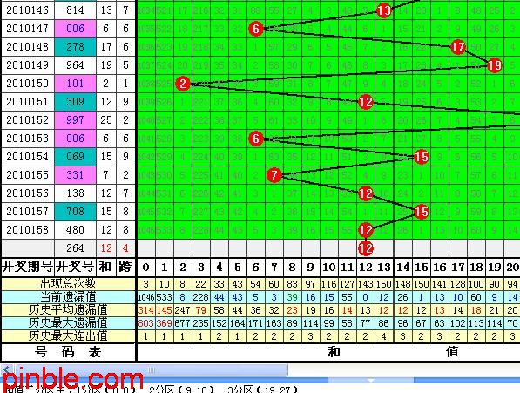Click red marker 17 in row 2010148
Viewport: 520px width, 393px height.
(x=457, y=47)
